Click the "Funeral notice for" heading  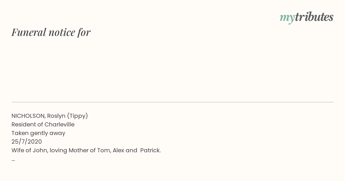click(51, 32)
